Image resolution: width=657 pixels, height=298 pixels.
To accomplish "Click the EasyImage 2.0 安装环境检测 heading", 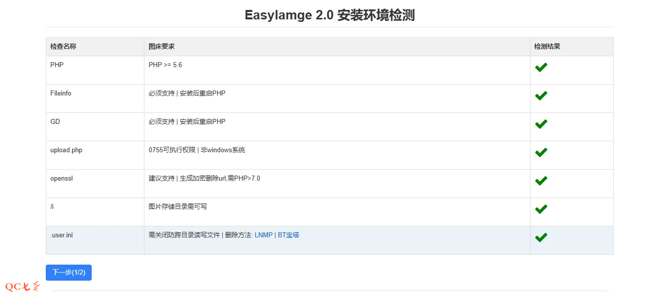I will click(329, 15).
